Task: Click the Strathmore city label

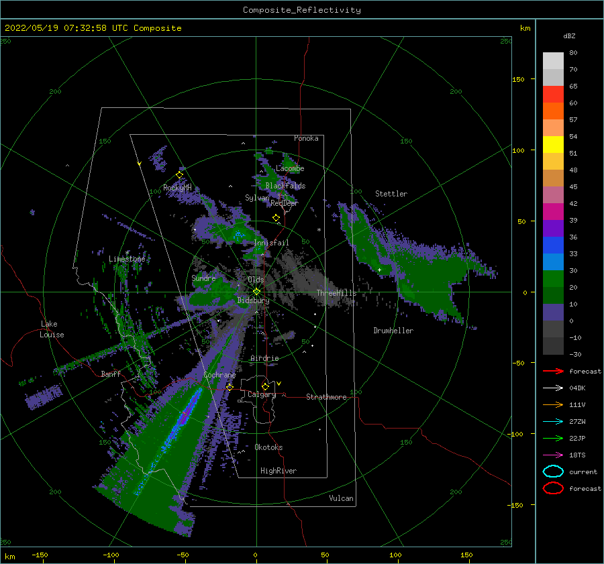Action: click(x=326, y=397)
